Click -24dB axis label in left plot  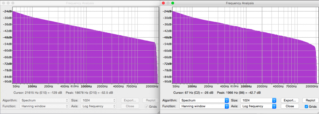[x=7, y=11]
